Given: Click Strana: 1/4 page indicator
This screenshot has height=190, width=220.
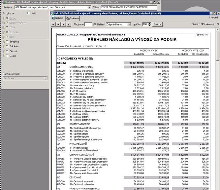Looking at the screenshot, I should click(x=202, y=35).
